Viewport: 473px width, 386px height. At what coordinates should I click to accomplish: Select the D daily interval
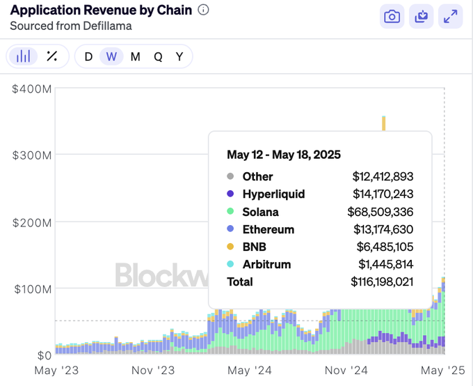click(88, 56)
